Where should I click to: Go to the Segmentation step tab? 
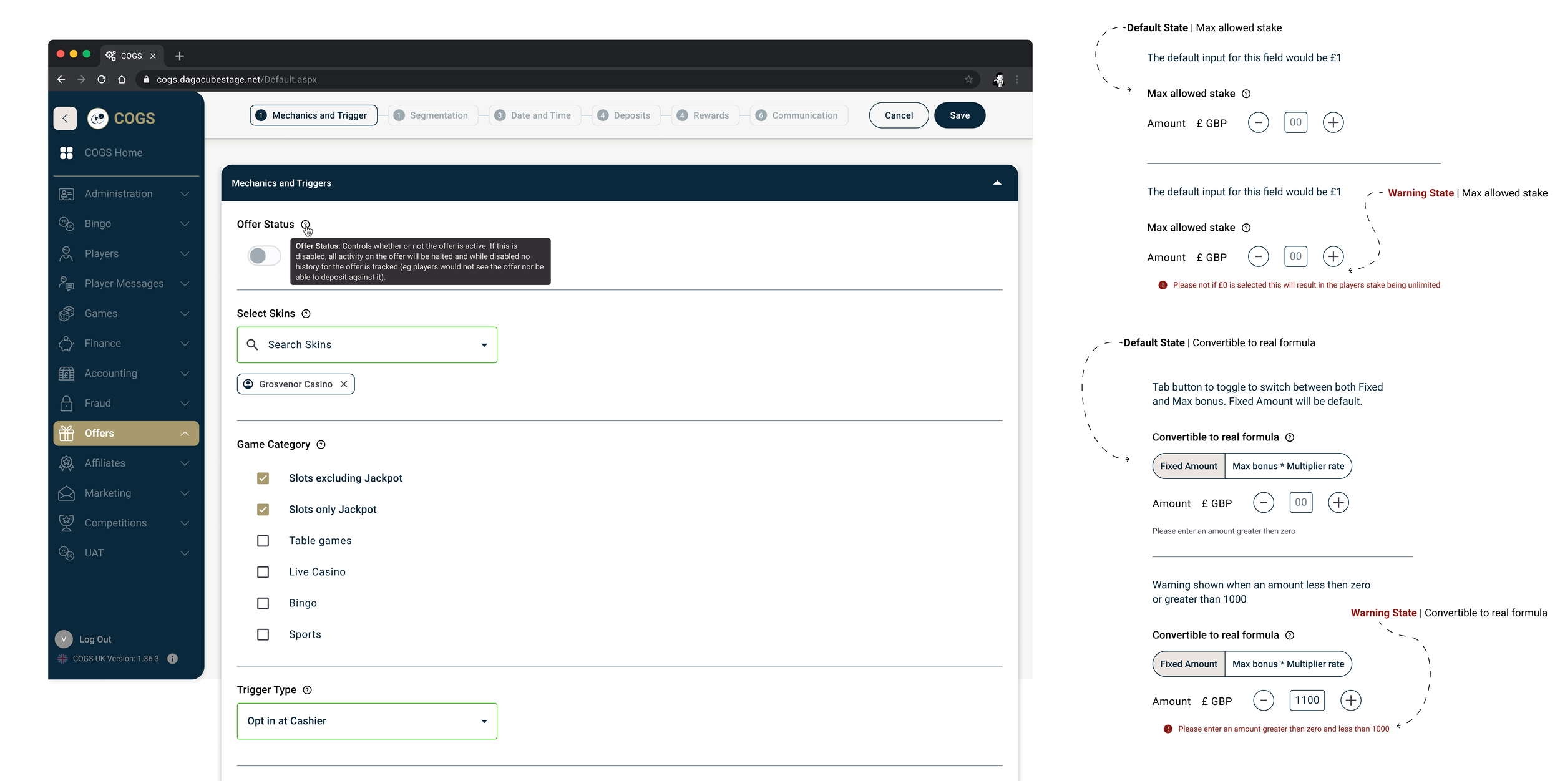click(433, 115)
